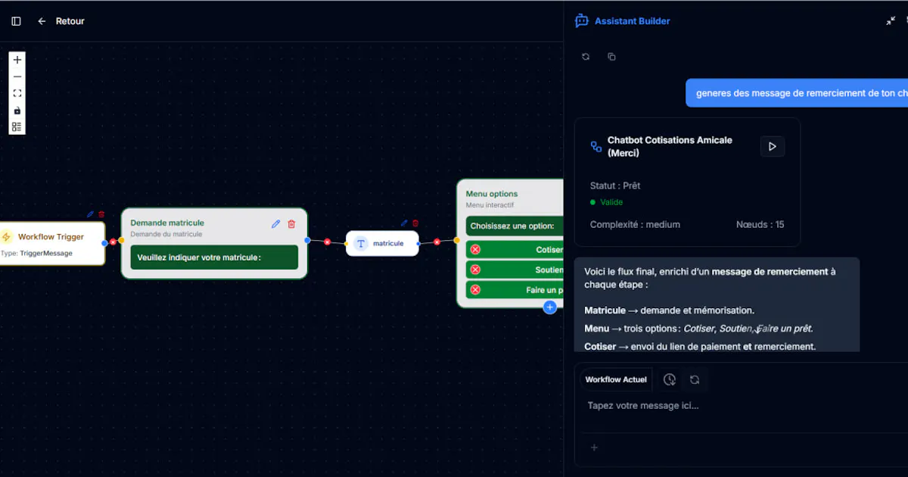Viewport: 908px width, 477px height.
Task: Click the Menu options node title
Action: (x=492, y=194)
